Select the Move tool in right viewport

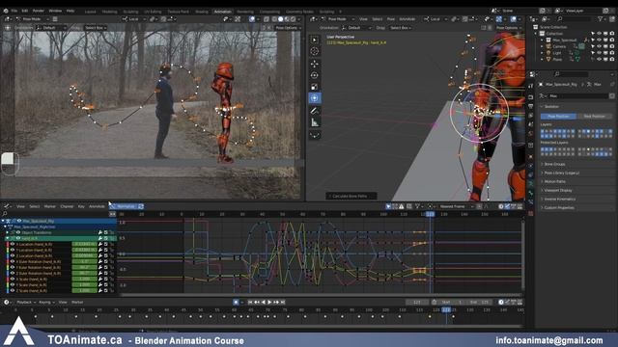click(315, 64)
